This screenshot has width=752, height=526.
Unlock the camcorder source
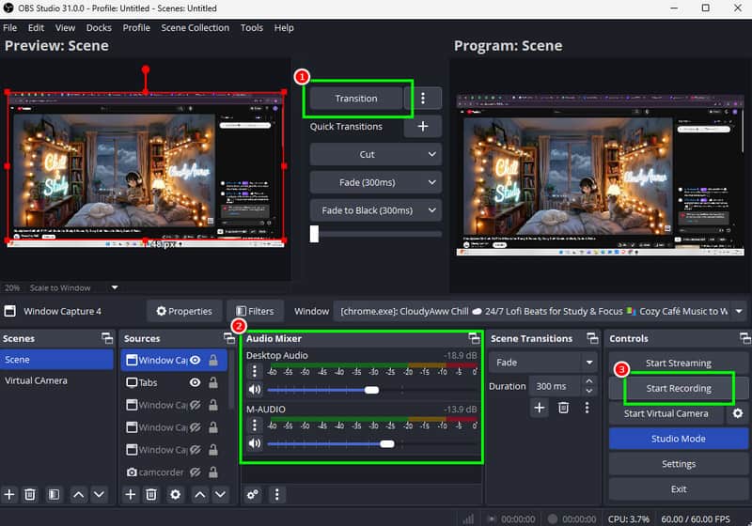coord(213,472)
